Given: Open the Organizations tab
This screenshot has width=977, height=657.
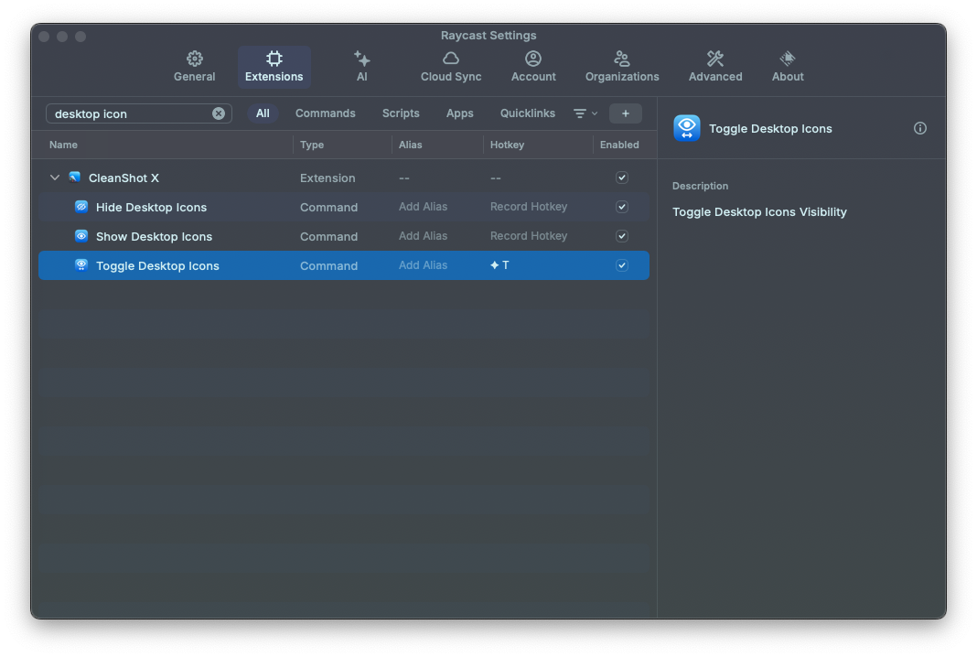Looking at the screenshot, I should pyautogui.click(x=622, y=67).
